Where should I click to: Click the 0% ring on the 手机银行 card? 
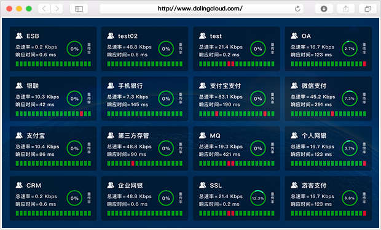click(166, 99)
